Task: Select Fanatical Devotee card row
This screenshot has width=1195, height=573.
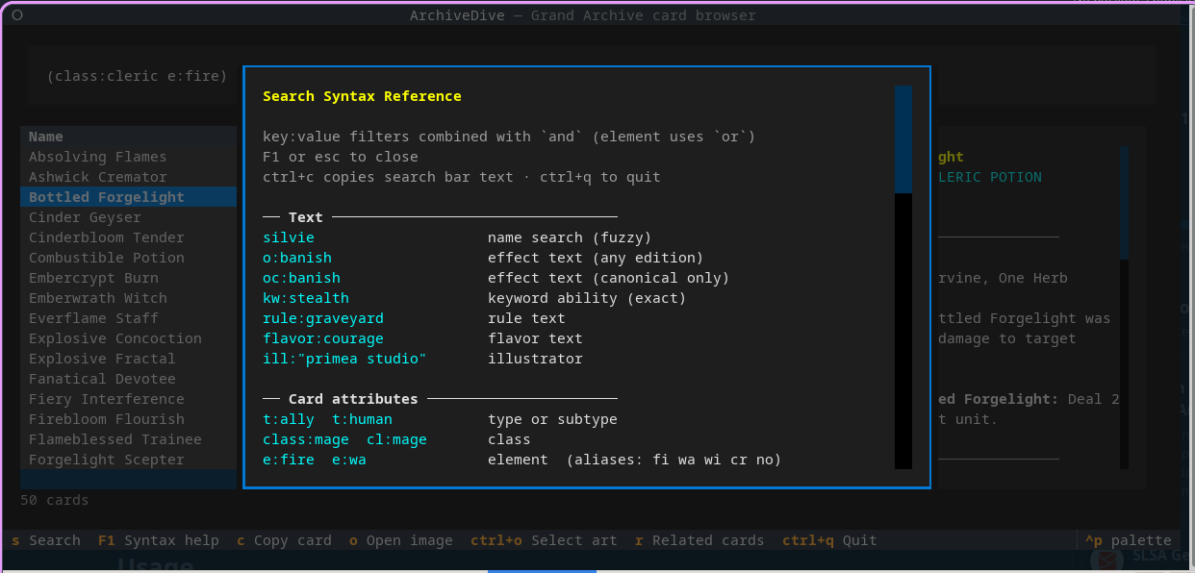Action: coord(128,379)
